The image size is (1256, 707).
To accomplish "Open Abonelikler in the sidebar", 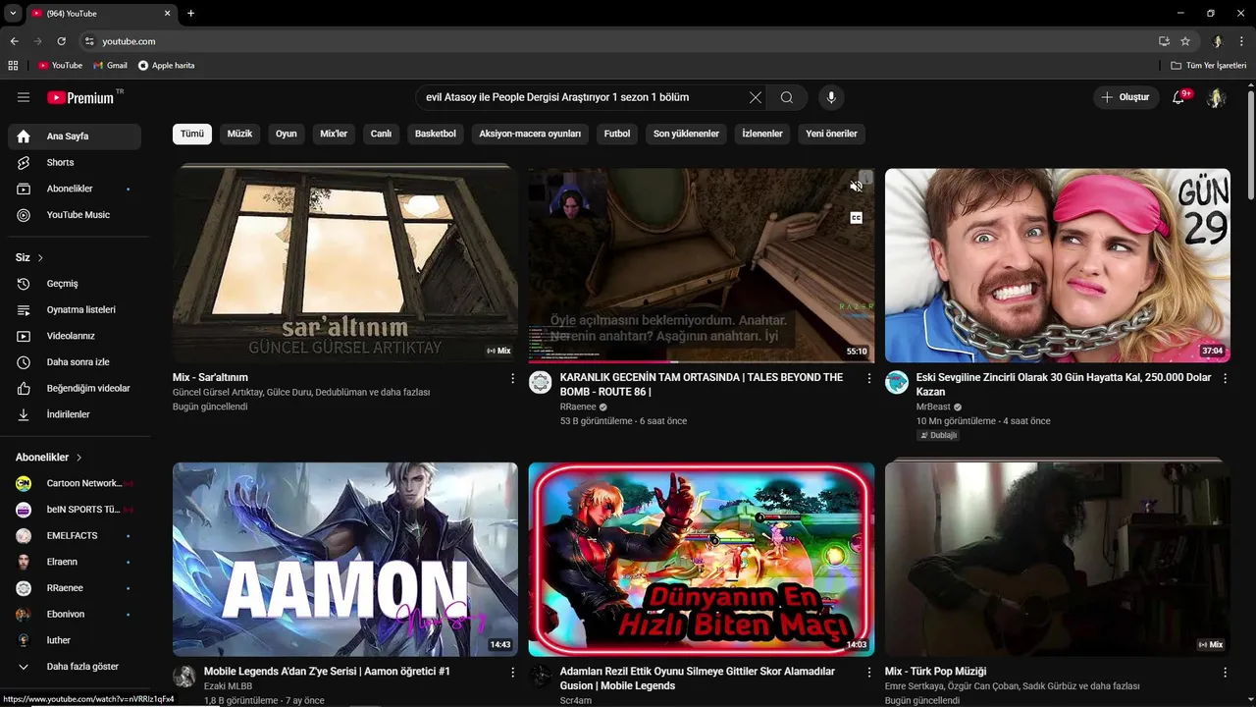I will point(75,189).
